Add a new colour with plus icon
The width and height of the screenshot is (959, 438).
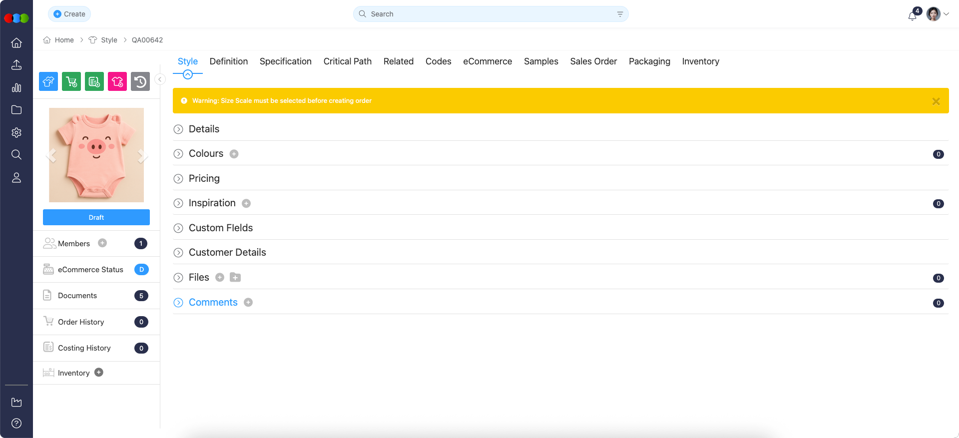(x=234, y=154)
